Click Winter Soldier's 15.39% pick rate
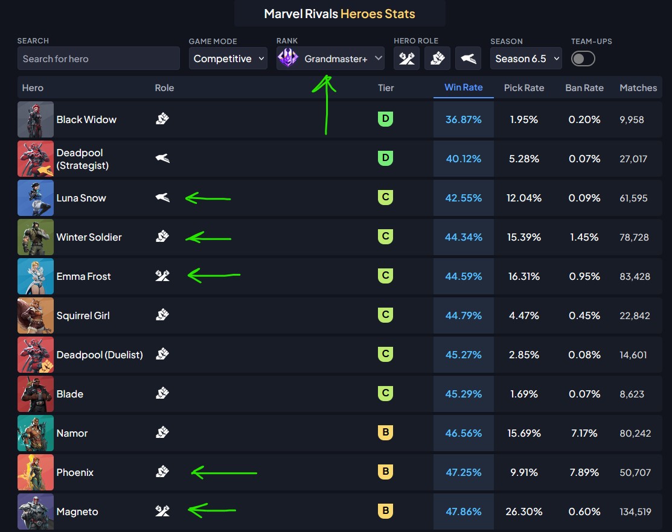Screen dimensions: 672x532 pyautogui.click(x=523, y=237)
